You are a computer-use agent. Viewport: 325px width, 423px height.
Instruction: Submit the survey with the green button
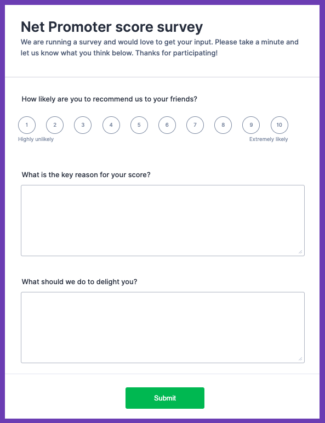pyautogui.click(x=165, y=398)
